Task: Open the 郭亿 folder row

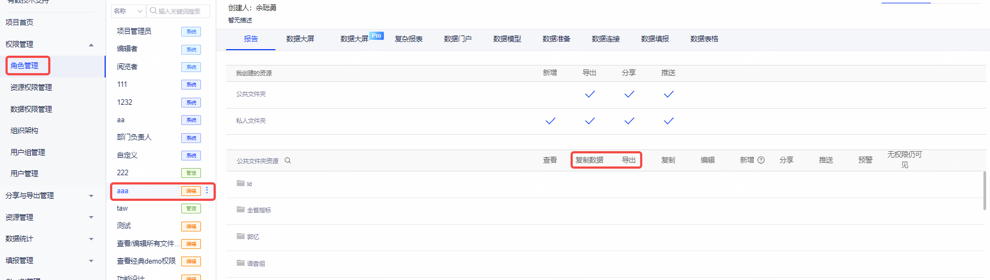Action: pyautogui.click(x=605, y=237)
